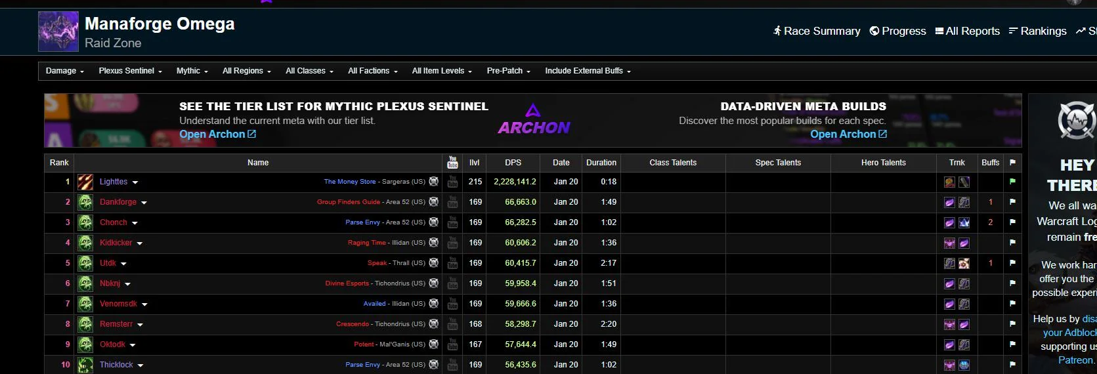The width and height of the screenshot is (1097, 374).
Task: Click the flag column header icon
Action: (1012, 162)
